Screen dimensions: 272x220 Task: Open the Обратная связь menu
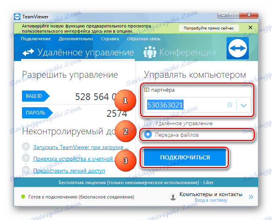144,39
